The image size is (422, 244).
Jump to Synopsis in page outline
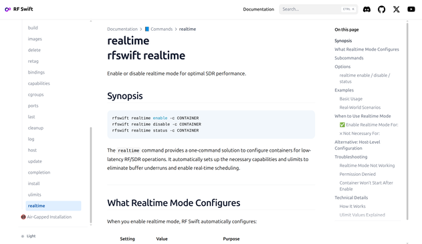click(x=343, y=41)
